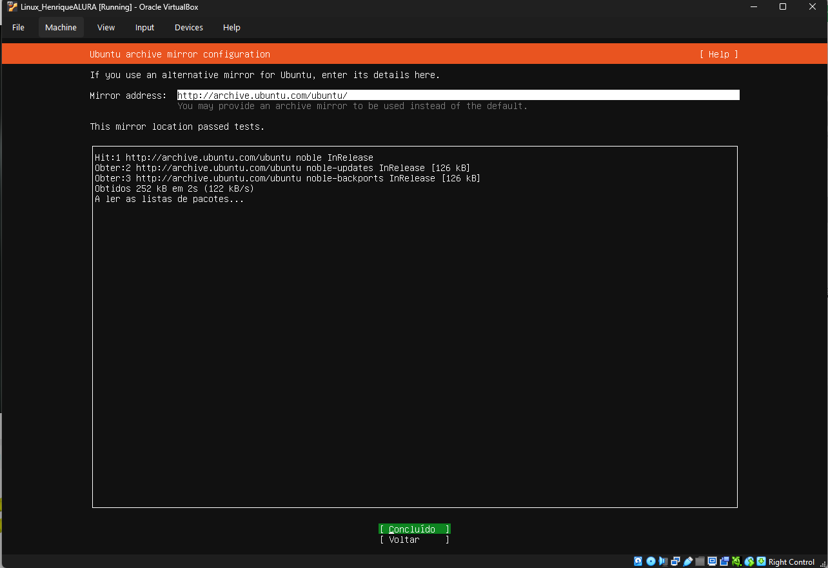Viewport: 828px width, 568px height.
Task: Click the [ Help ] button in installer header
Action: tap(719, 54)
